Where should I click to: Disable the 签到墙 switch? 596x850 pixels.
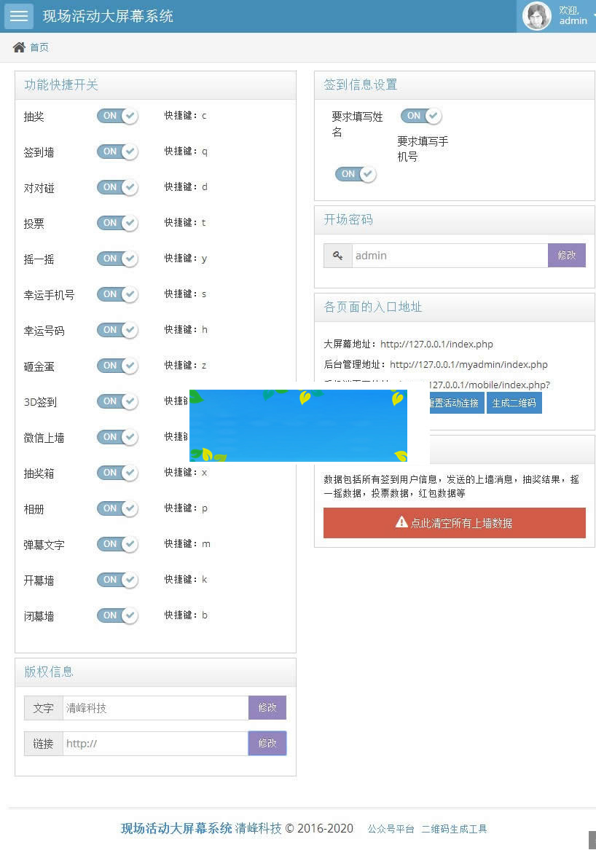117,151
